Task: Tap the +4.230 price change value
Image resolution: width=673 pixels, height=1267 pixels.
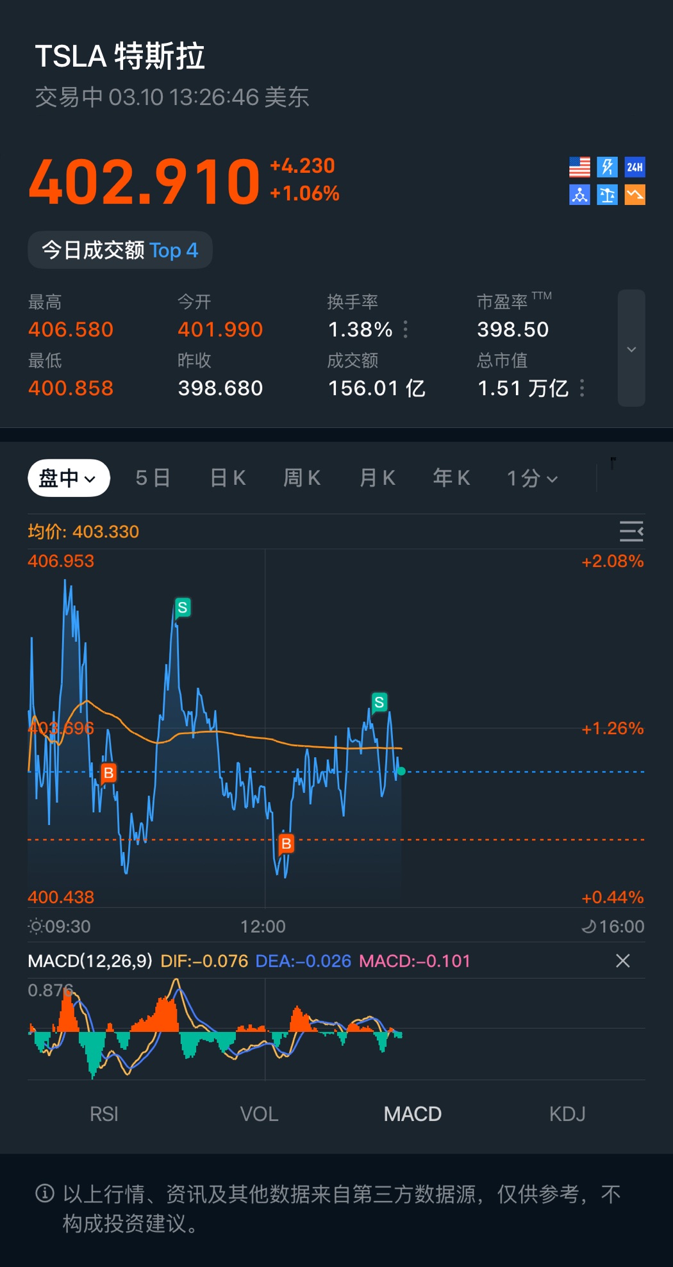Action: point(303,166)
